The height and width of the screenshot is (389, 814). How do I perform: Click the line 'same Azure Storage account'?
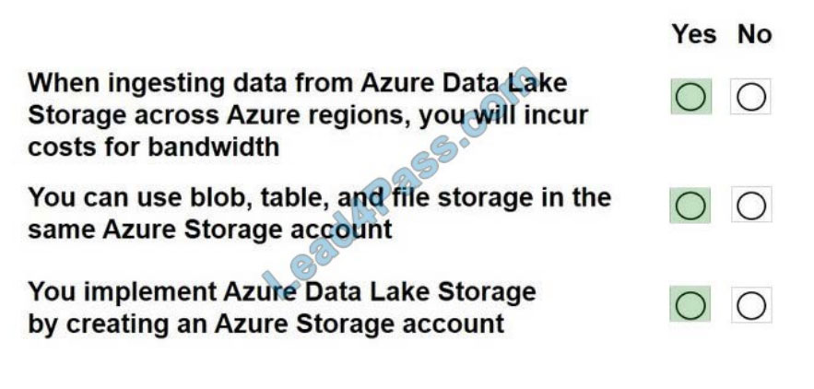pos(210,230)
